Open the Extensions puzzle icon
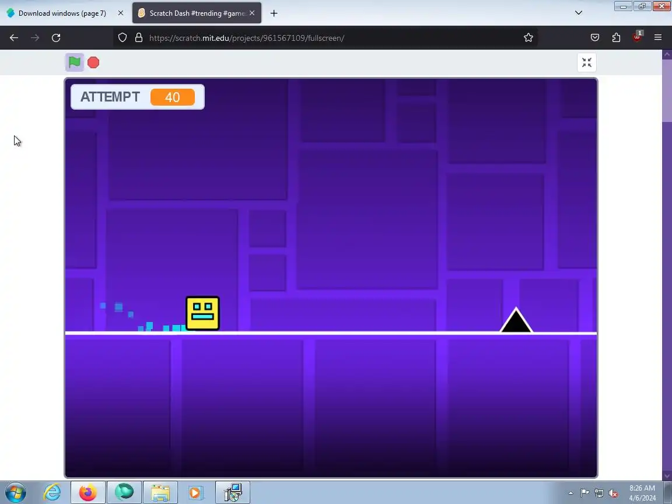Image resolution: width=672 pixels, height=504 pixels. pyautogui.click(x=616, y=38)
